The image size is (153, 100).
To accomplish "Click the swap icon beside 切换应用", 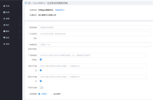I will 64,10.
